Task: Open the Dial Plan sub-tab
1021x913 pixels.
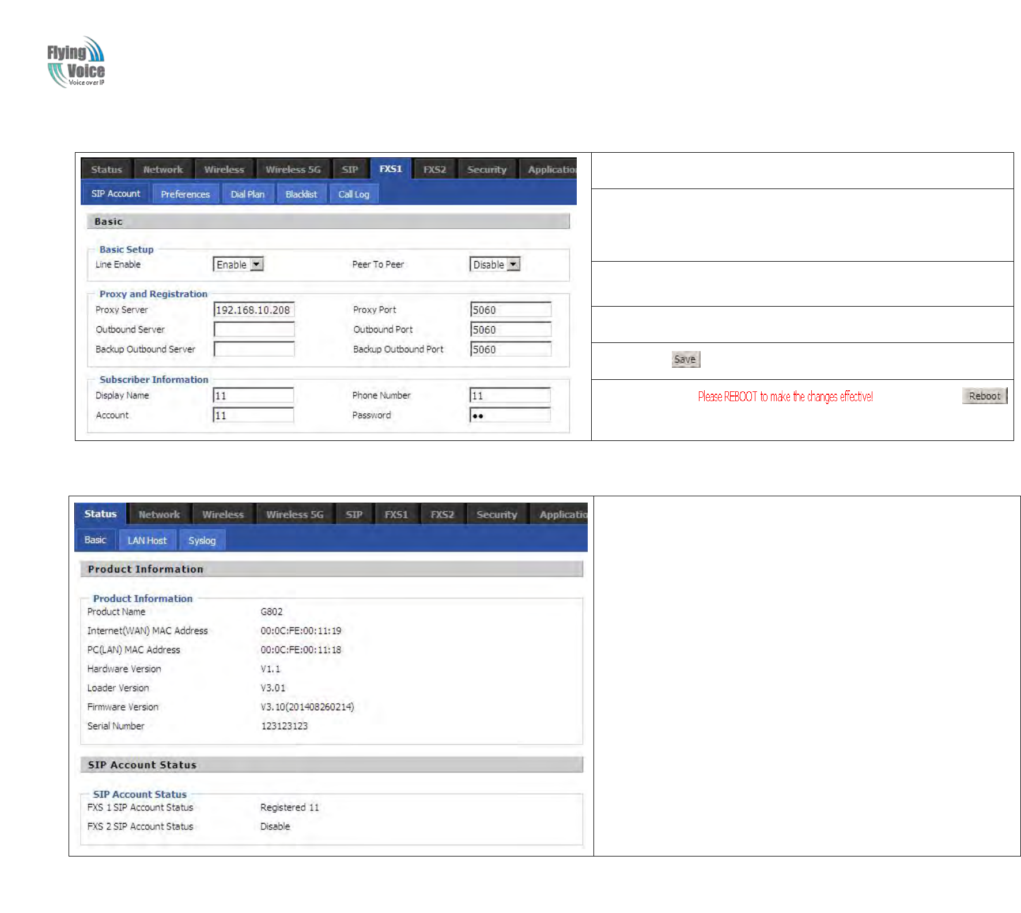Action: 248,194
